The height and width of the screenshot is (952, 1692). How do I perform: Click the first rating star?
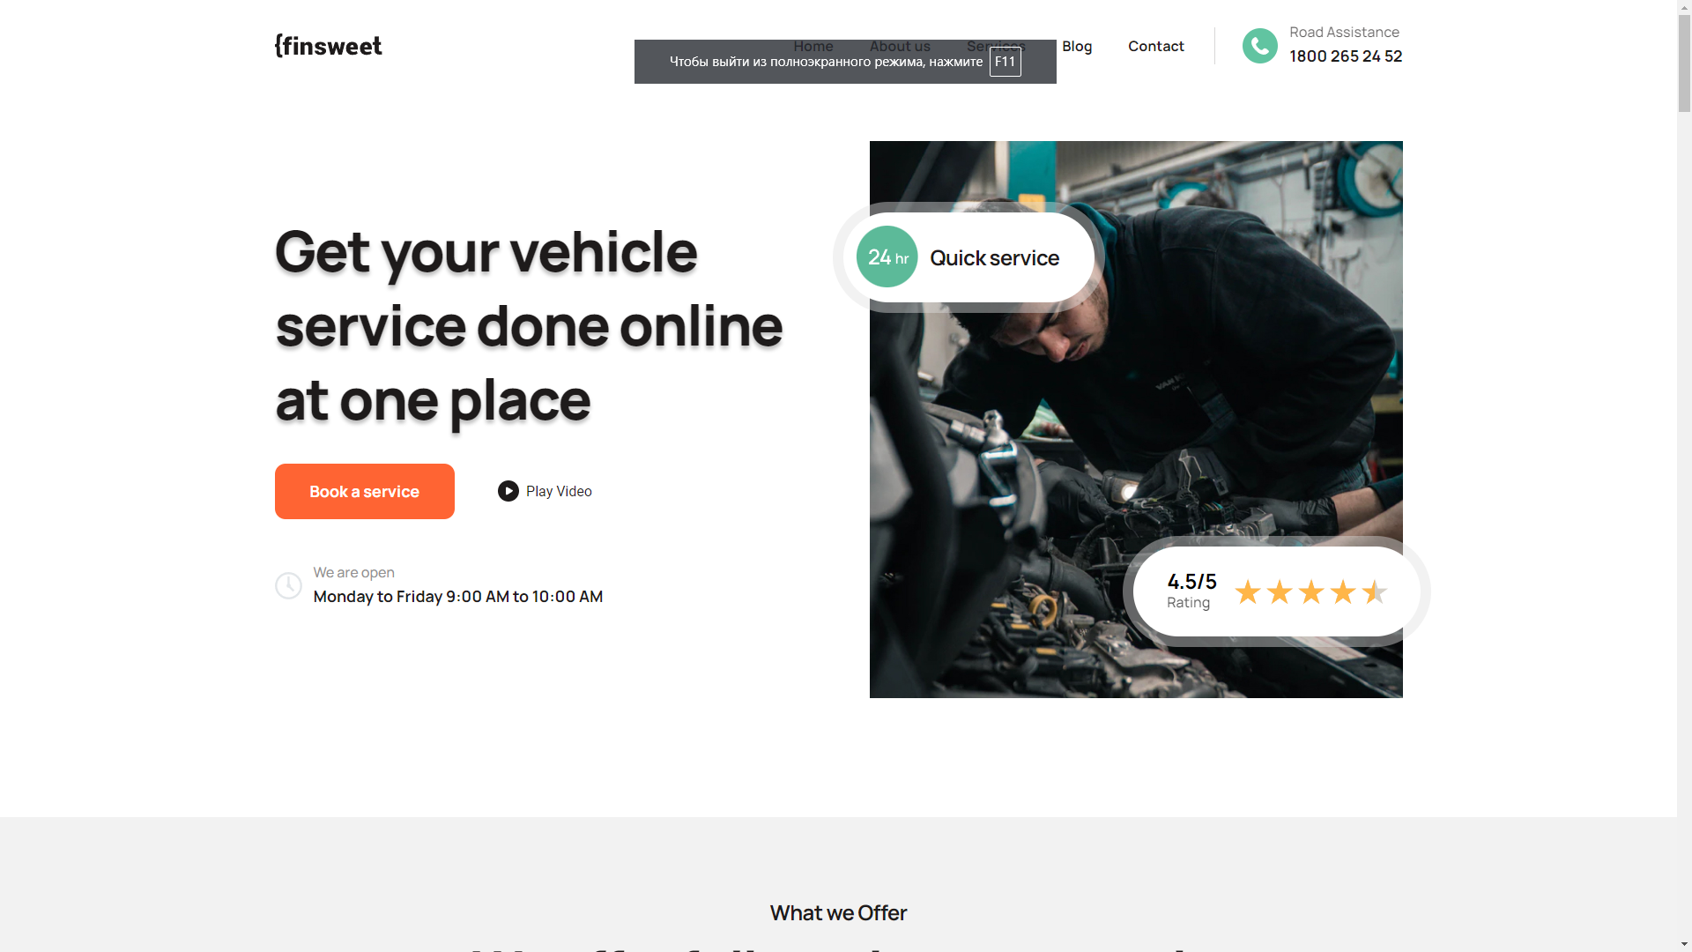tap(1247, 591)
